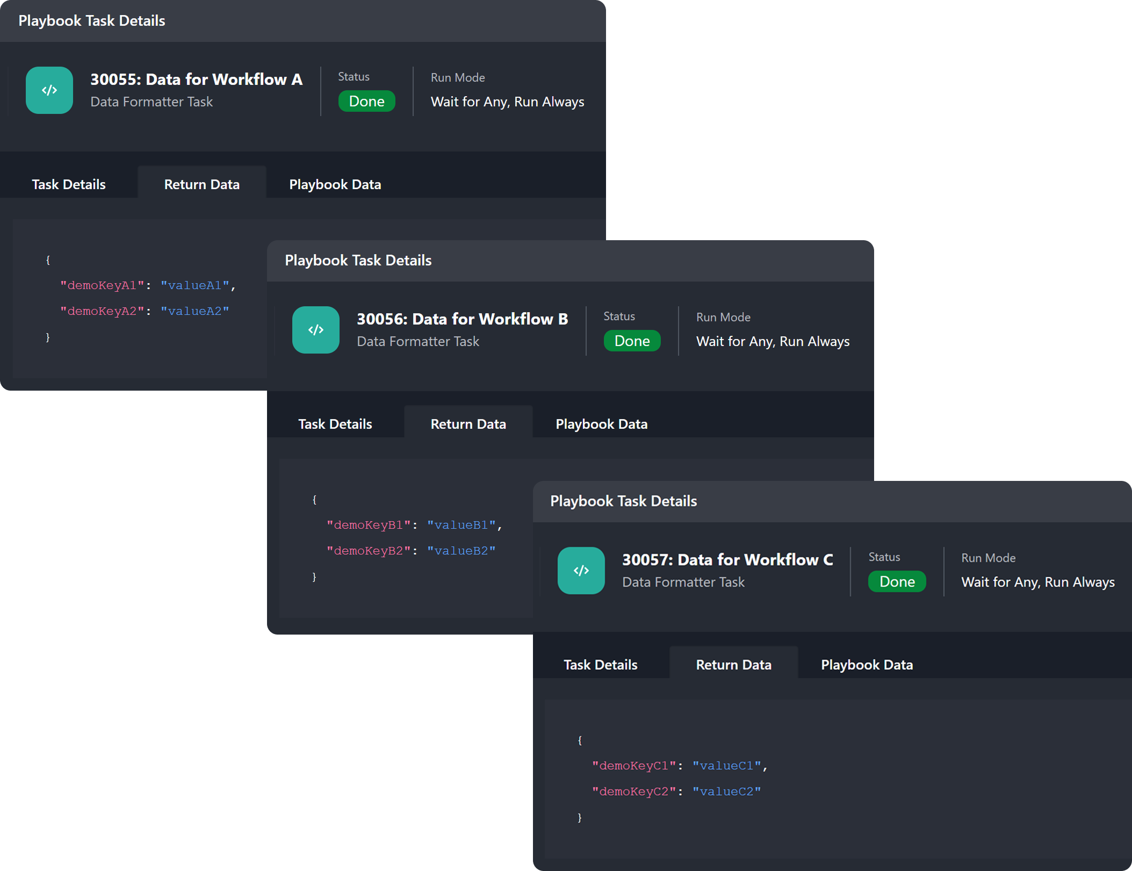Click the title 30055: Data for Workflow A
This screenshot has width=1132, height=871.
[x=196, y=80]
